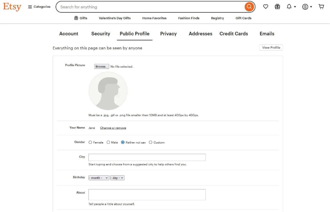
Task: Browse for a profile picture file
Action: pos(101,67)
